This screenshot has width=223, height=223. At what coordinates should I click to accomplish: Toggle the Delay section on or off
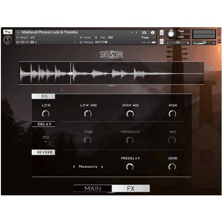[43, 124]
